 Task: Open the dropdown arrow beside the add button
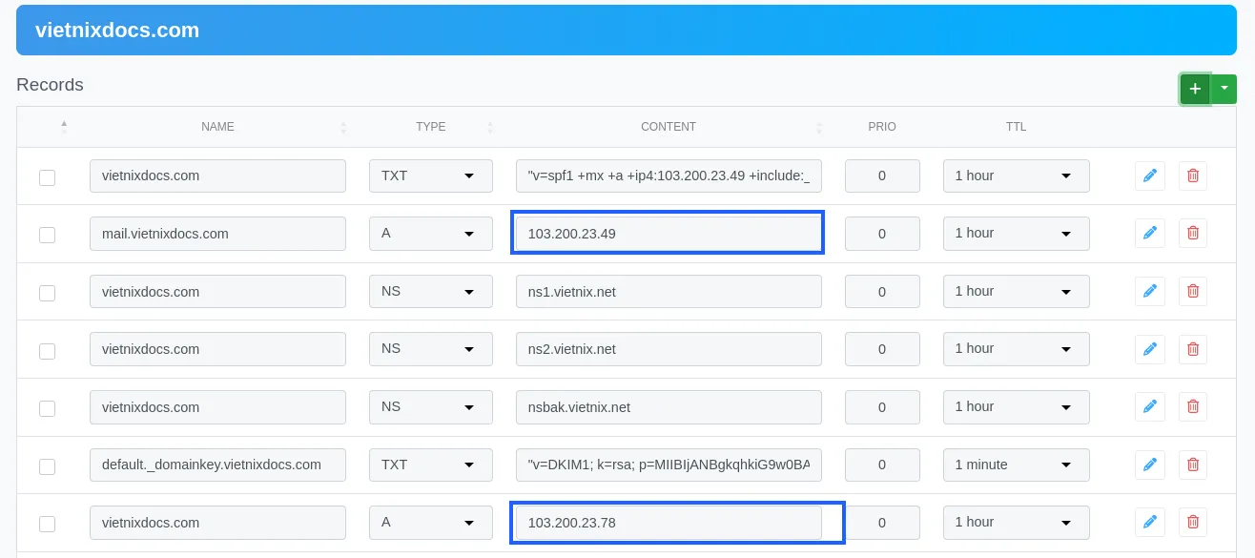pyautogui.click(x=1224, y=89)
